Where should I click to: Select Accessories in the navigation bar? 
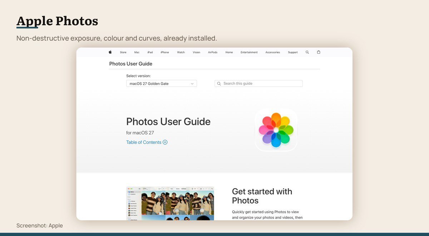(273, 52)
